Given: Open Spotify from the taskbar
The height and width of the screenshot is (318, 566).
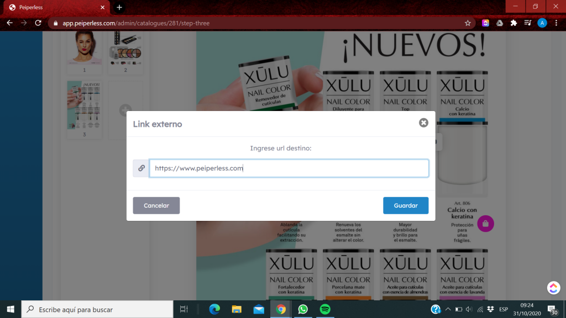Looking at the screenshot, I should coord(325,309).
